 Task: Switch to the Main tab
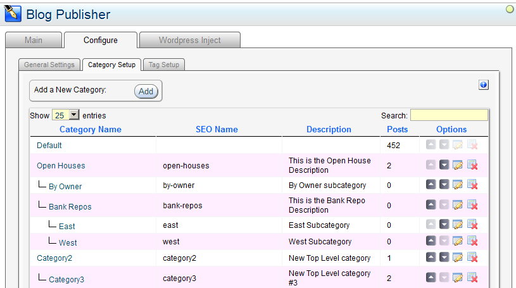point(34,40)
